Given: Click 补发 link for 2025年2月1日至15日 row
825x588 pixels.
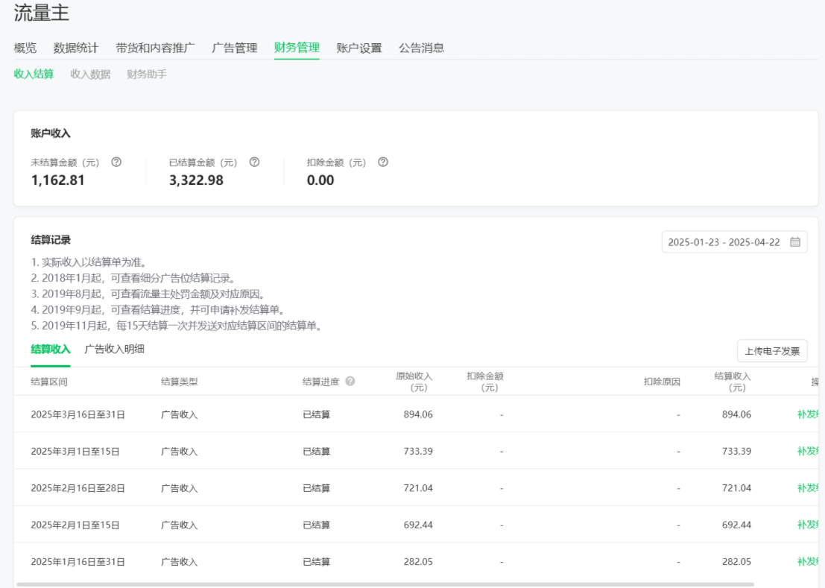Looking at the screenshot, I should pos(808,525).
